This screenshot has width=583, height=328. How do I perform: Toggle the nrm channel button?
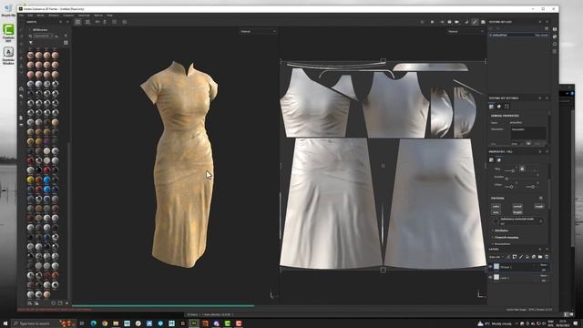pos(496,212)
